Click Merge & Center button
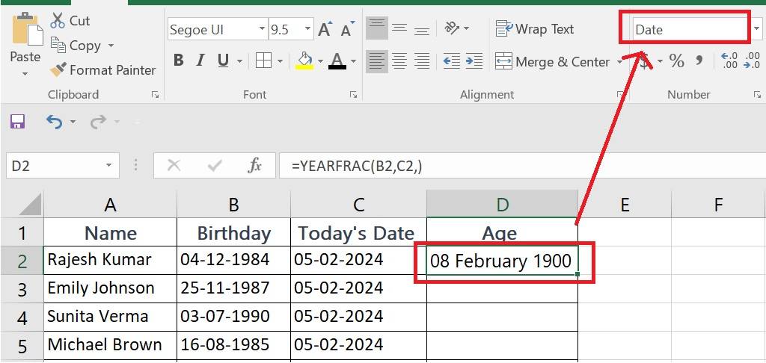Viewport: 766px width, 363px height. coord(554,62)
